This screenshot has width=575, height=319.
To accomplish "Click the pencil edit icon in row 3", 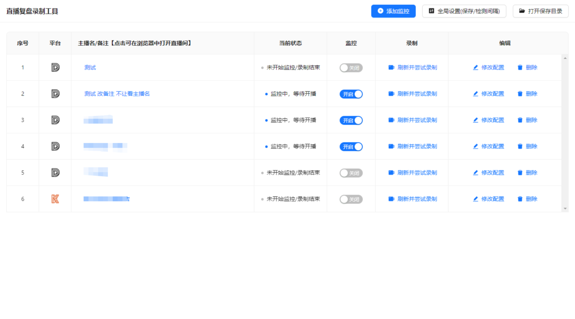I will (x=475, y=120).
